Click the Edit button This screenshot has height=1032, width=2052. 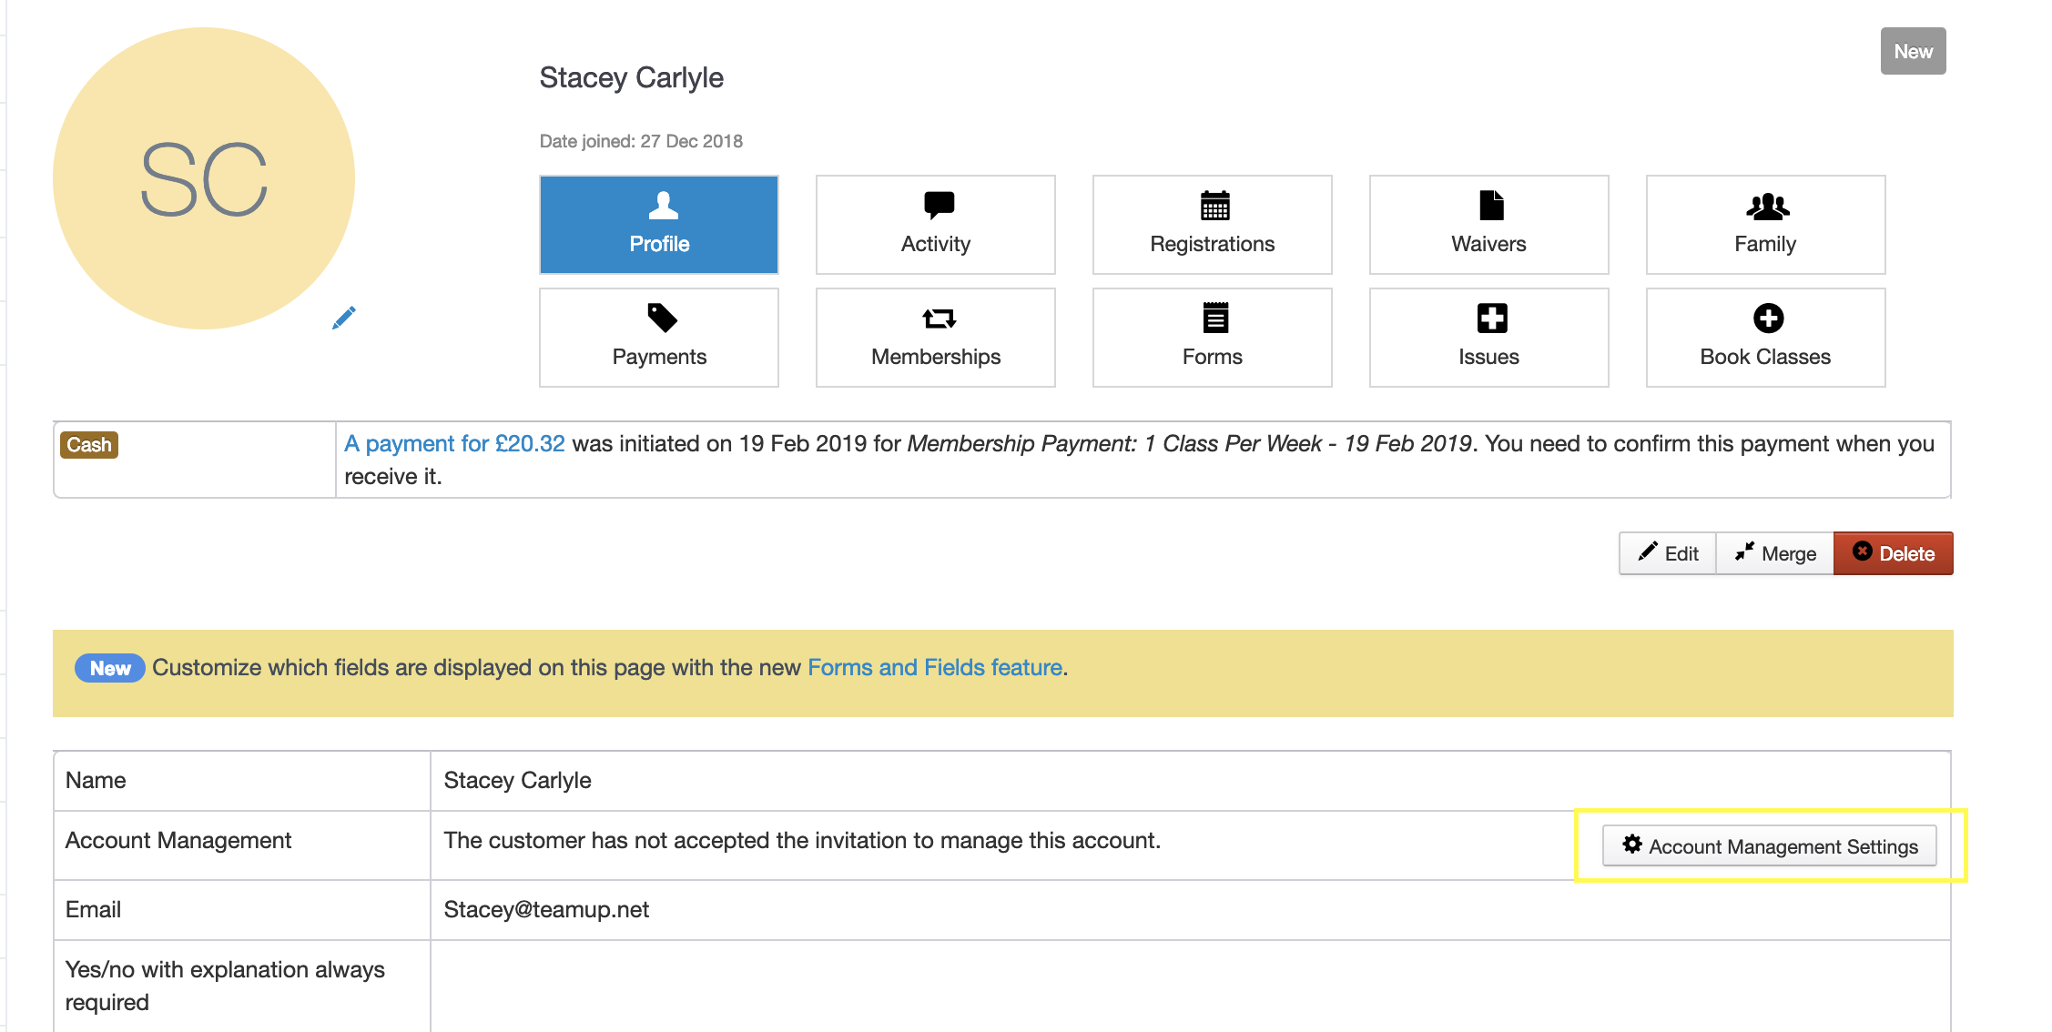pyautogui.click(x=1668, y=553)
